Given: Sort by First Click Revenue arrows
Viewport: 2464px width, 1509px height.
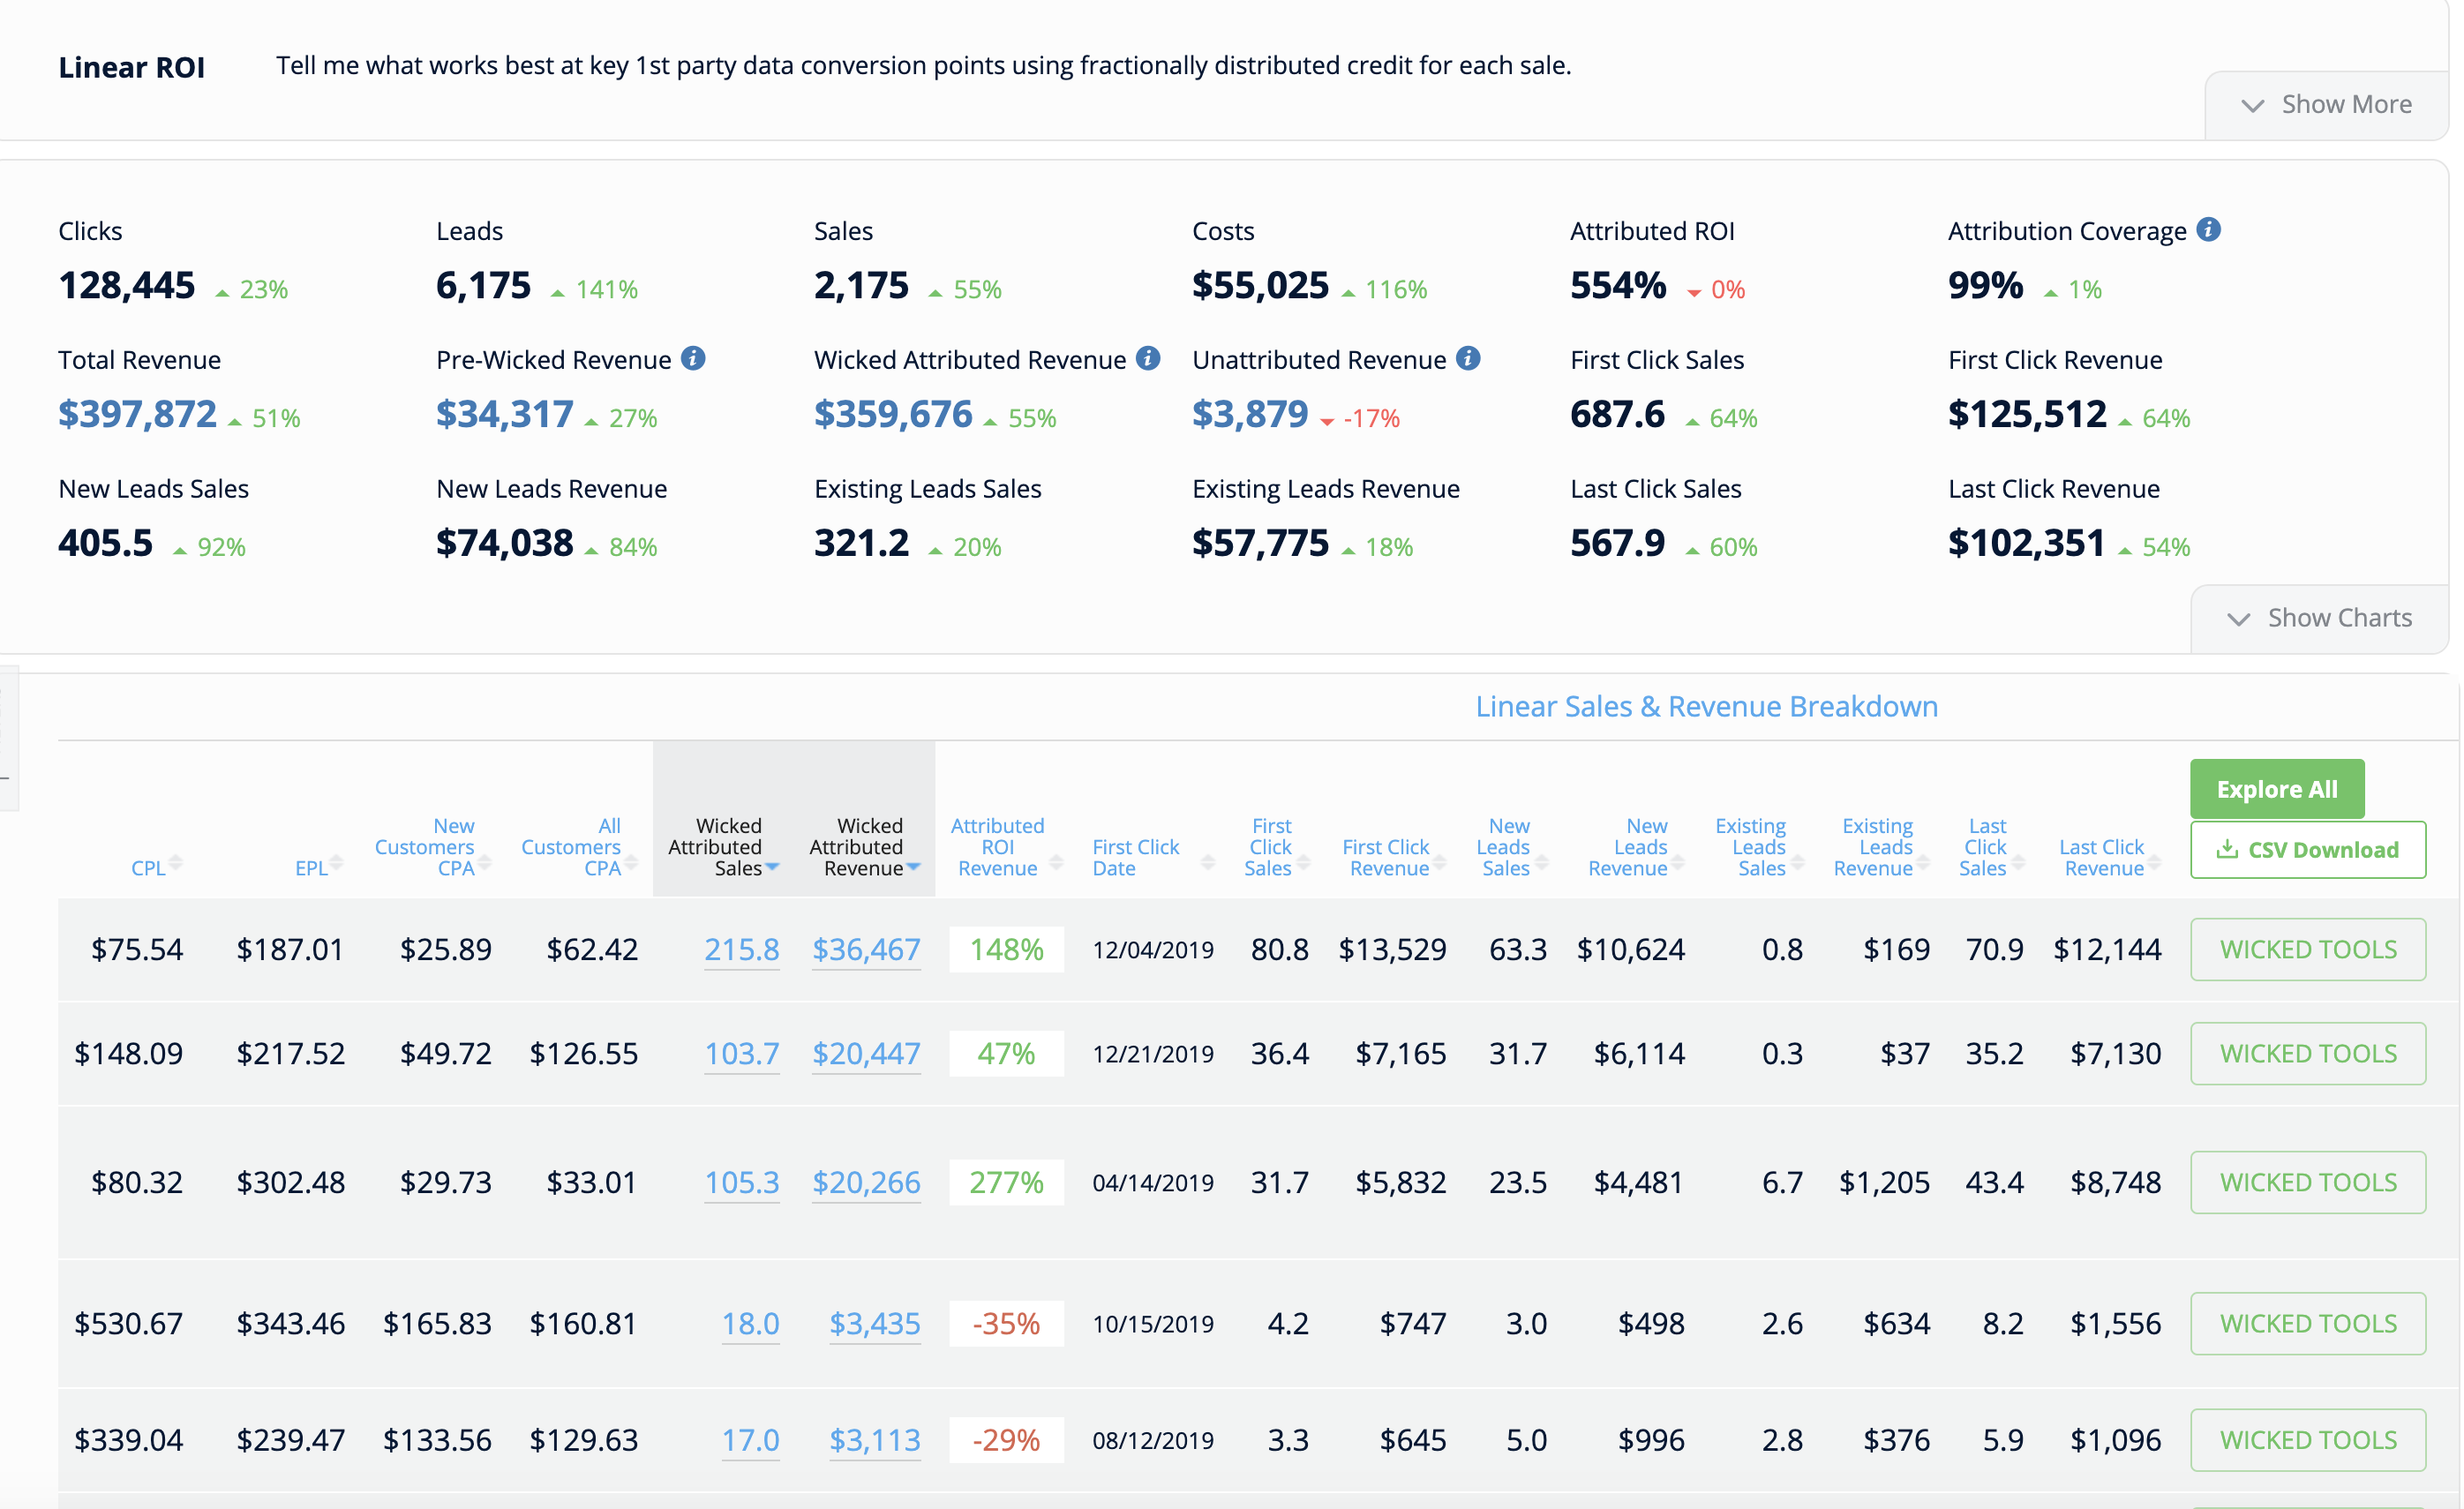Looking at the screenshot, I should pyautogui.click(x=1439, y=862).
